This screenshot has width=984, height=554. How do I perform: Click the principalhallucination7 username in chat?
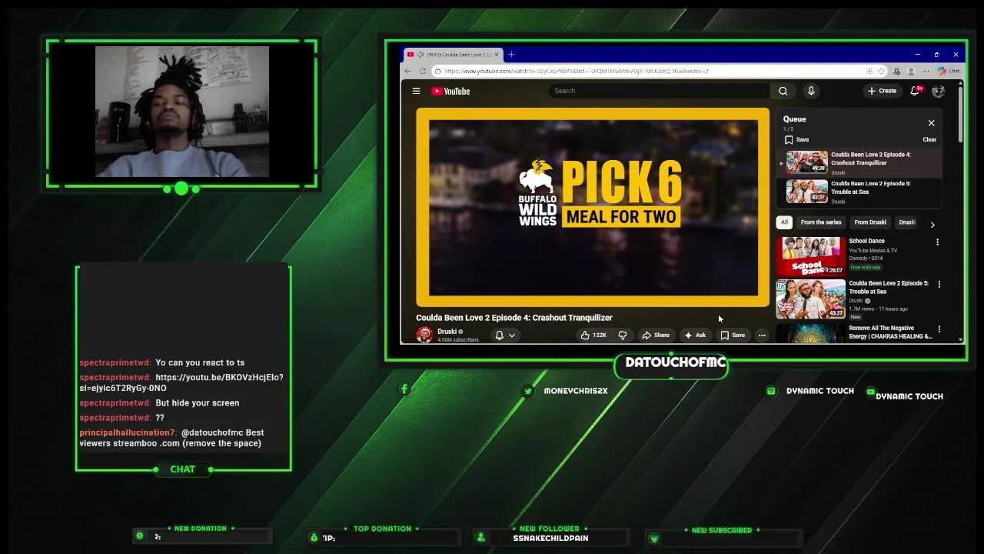[x=128, y=433]
